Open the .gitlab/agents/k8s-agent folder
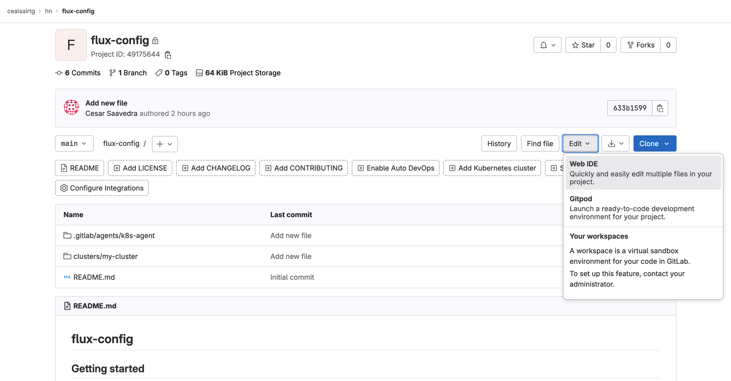 114,236
